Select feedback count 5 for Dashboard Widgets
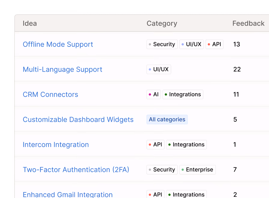Screen dimensions: 269x198 coord(235,119)
